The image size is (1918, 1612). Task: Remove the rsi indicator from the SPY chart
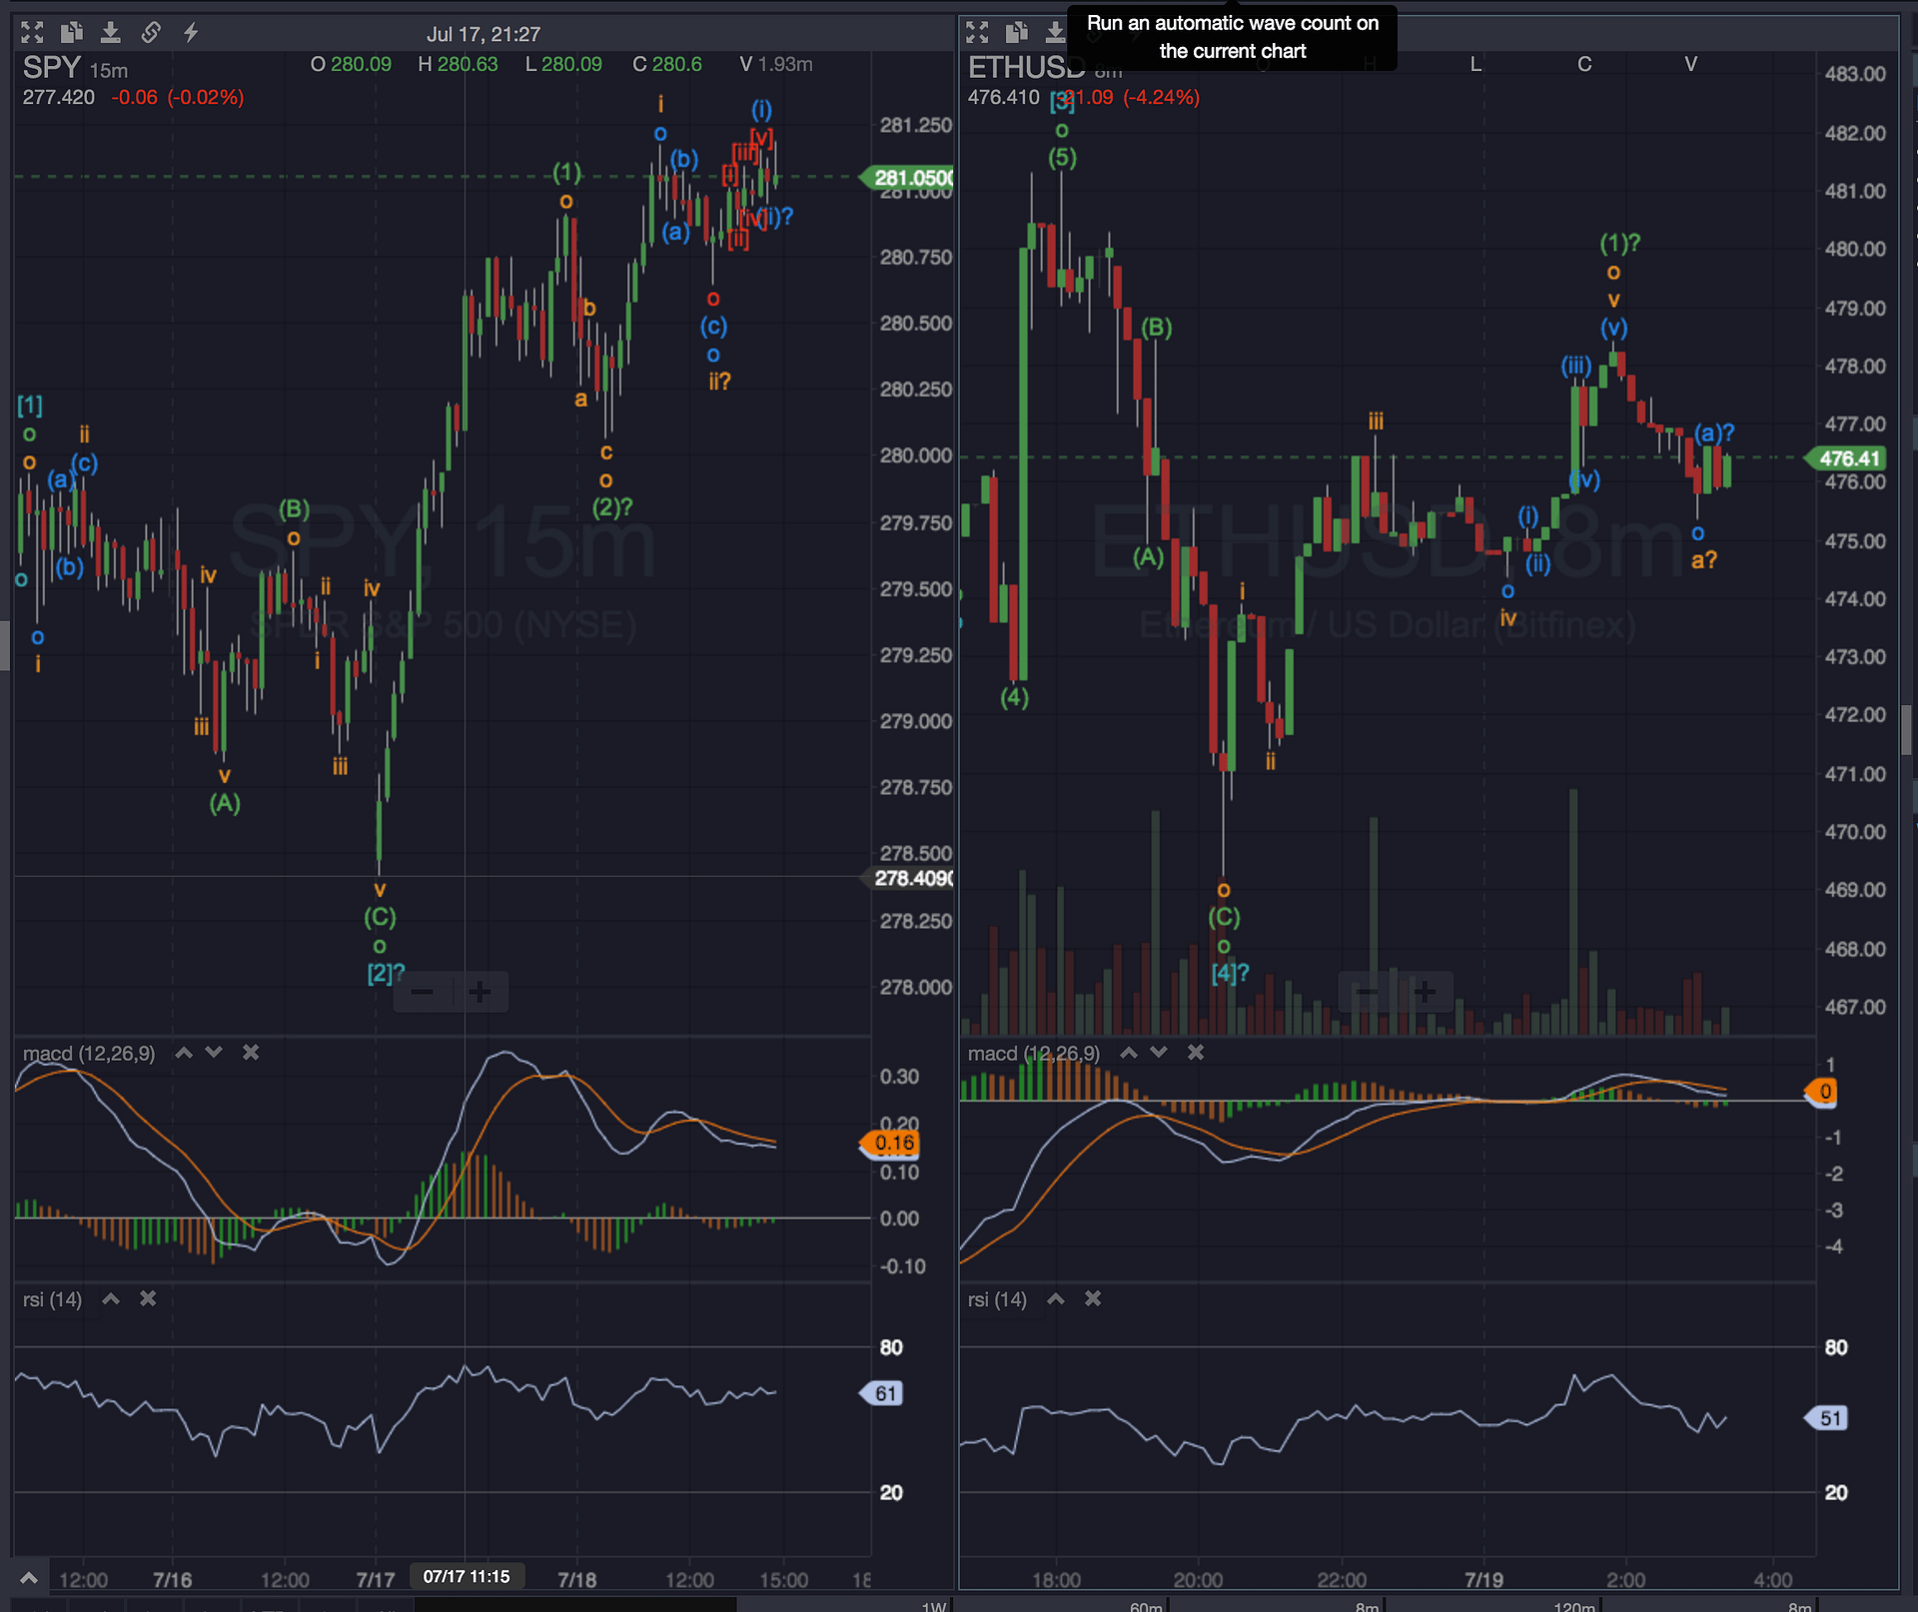click(x=147, y=1299)
